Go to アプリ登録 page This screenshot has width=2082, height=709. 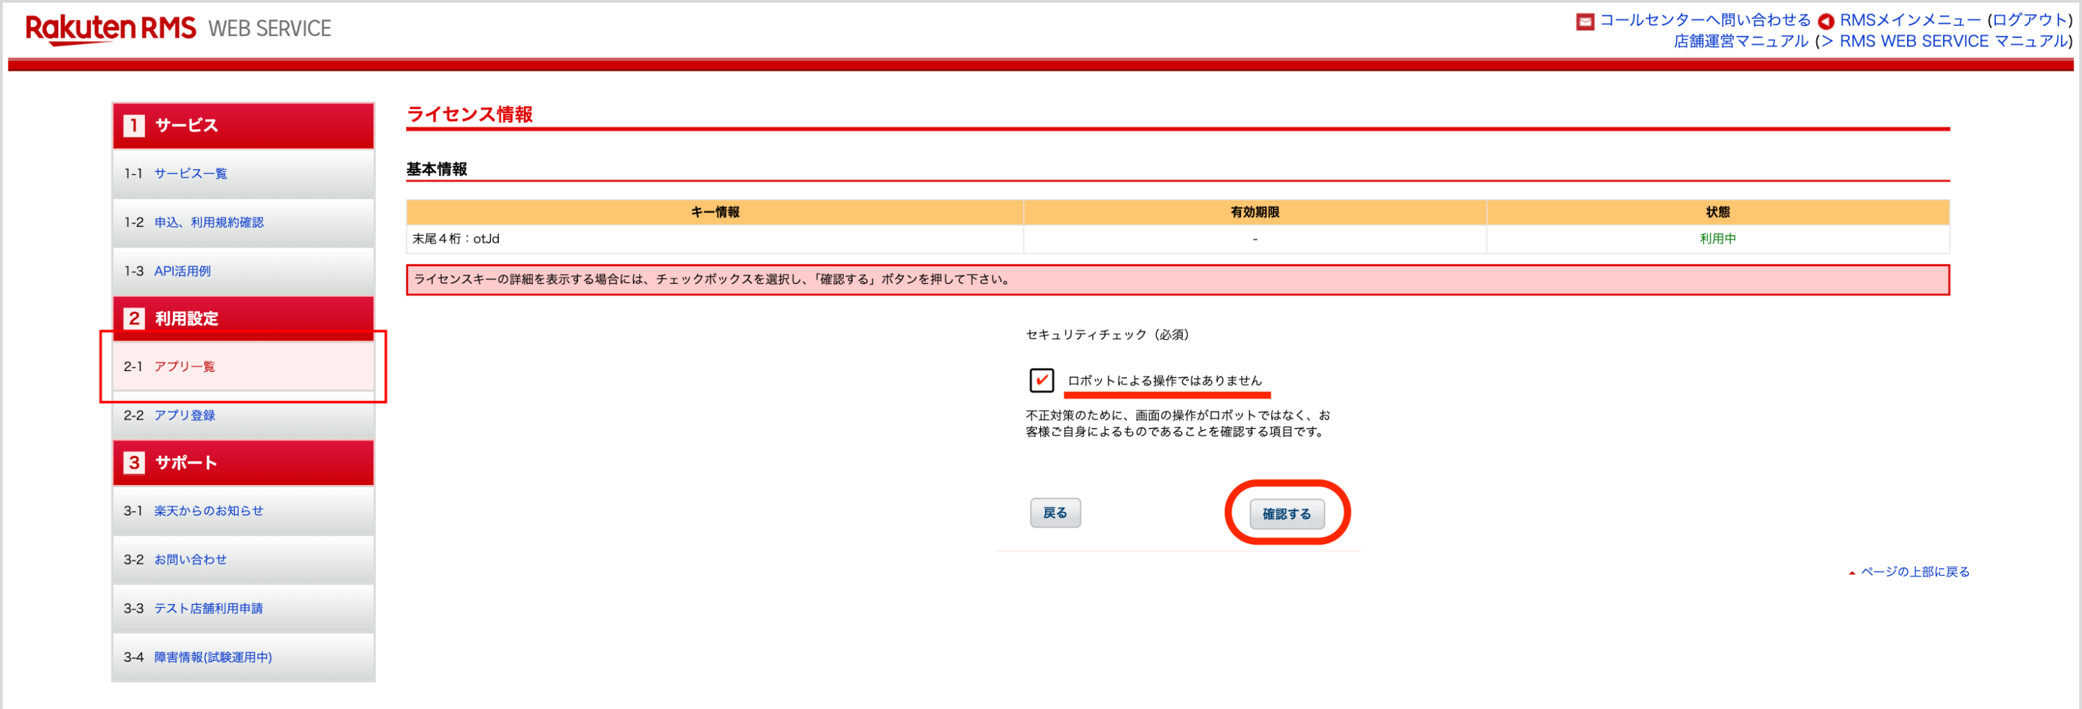pos(185,415)
